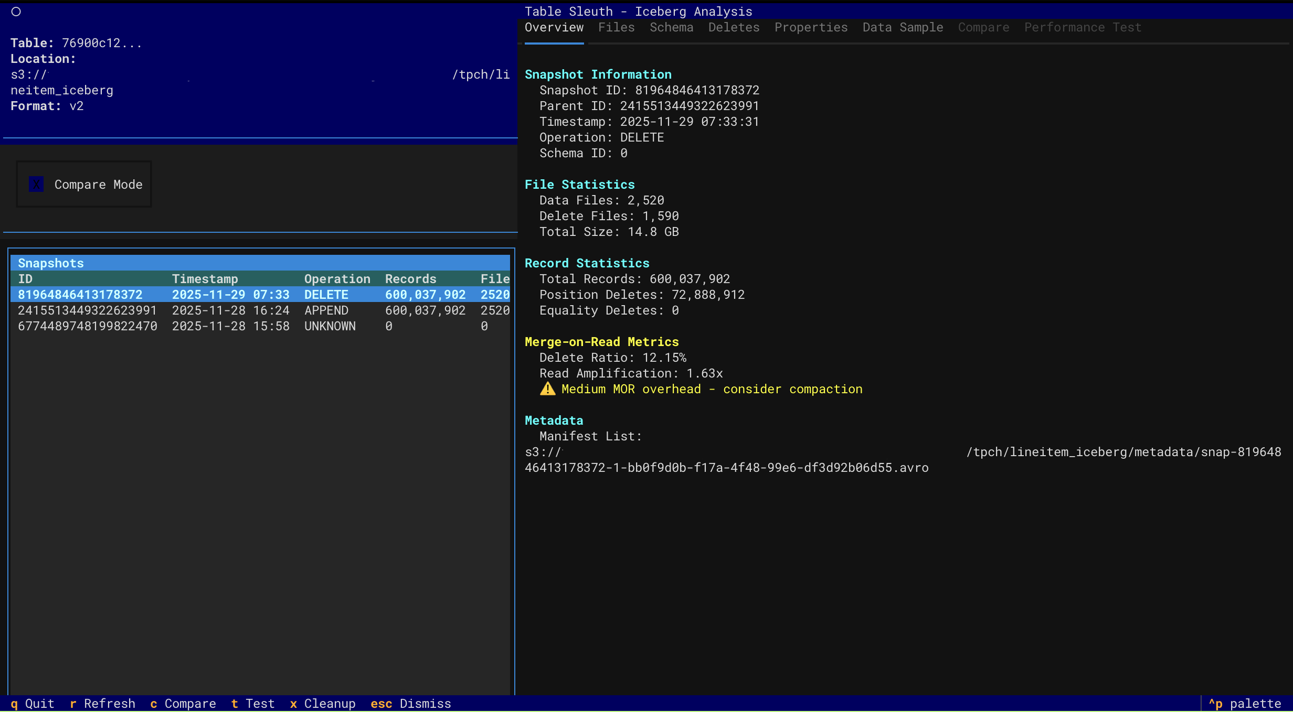Go to the Properties tab
Screen dimensions: 1293x712
coord(811,28)
